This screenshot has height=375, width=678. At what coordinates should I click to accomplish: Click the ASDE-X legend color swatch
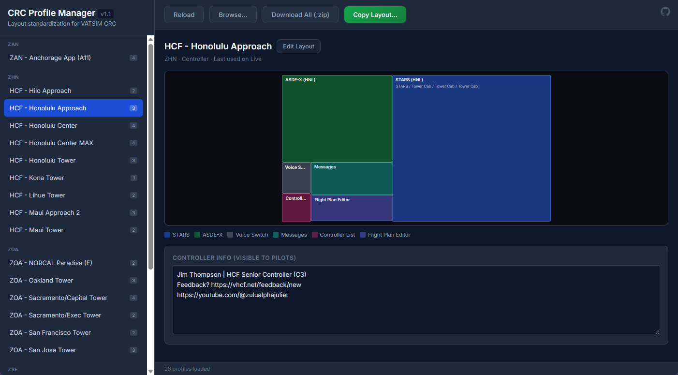197,235
